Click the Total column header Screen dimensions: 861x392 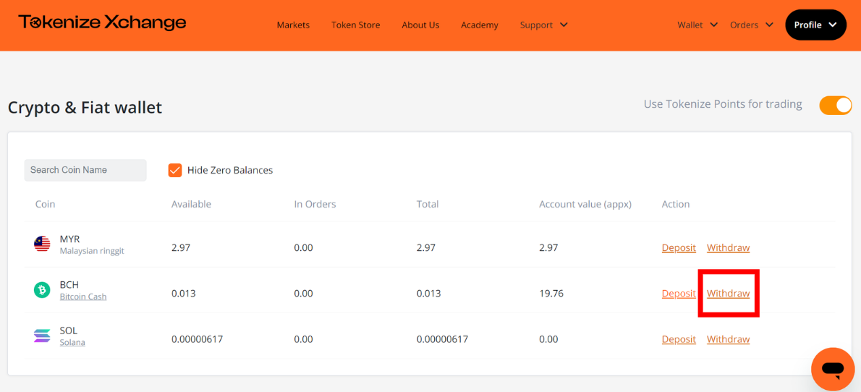427,204
